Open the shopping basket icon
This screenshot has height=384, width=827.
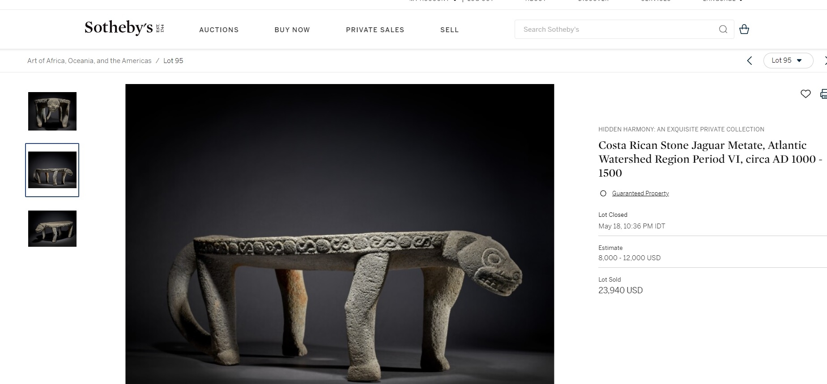point(744,30)
